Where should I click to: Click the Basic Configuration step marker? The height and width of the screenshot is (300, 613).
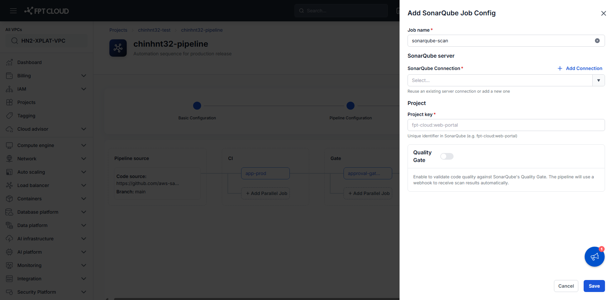[x=197, y=106]
